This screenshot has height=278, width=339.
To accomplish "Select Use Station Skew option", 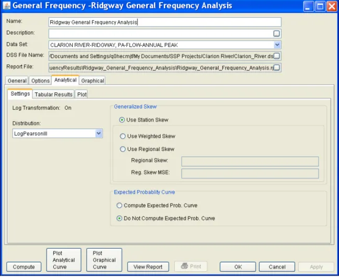I will (144, 120).
